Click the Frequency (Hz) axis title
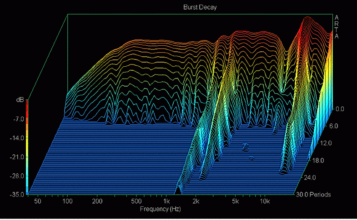 click(x=160, y=209)
